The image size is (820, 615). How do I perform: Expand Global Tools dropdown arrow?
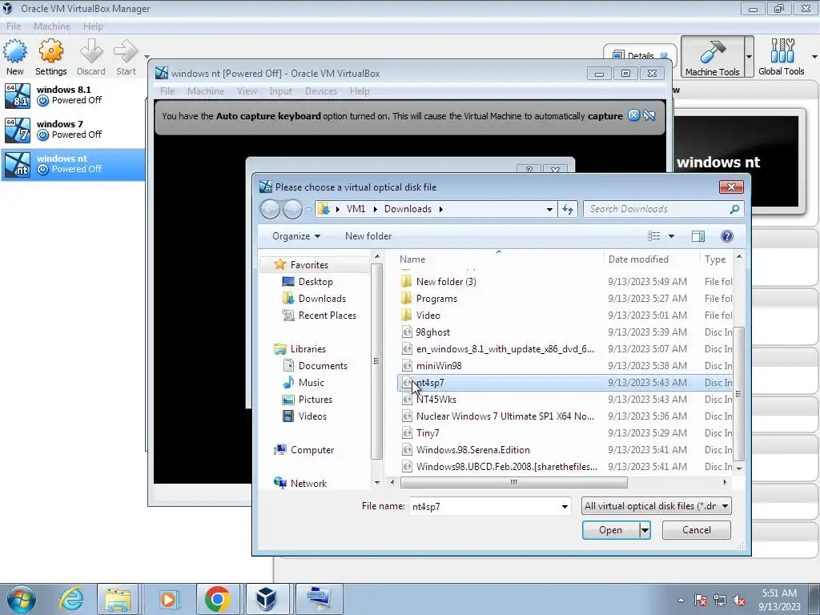pos(814,57)
